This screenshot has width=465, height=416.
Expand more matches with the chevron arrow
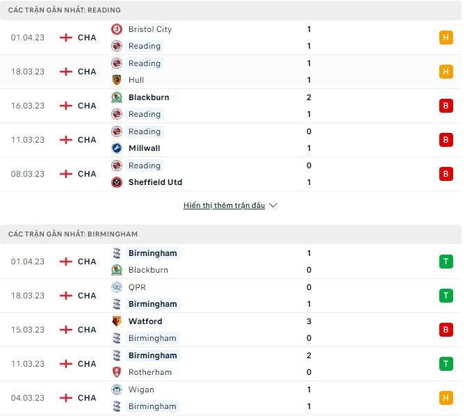click(x=273, y=206)
